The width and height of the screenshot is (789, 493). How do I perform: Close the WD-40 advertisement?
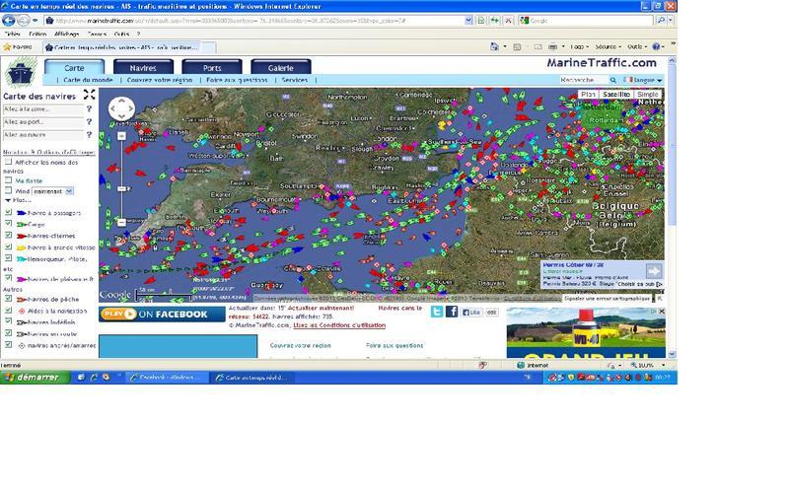point(662,312)
